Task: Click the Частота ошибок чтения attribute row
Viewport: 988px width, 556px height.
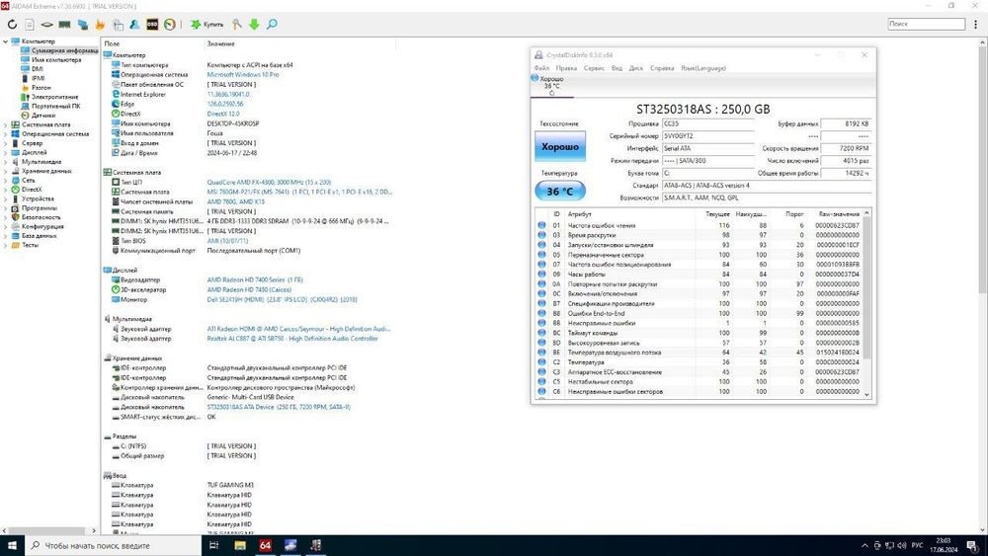Action: point(700,225)
